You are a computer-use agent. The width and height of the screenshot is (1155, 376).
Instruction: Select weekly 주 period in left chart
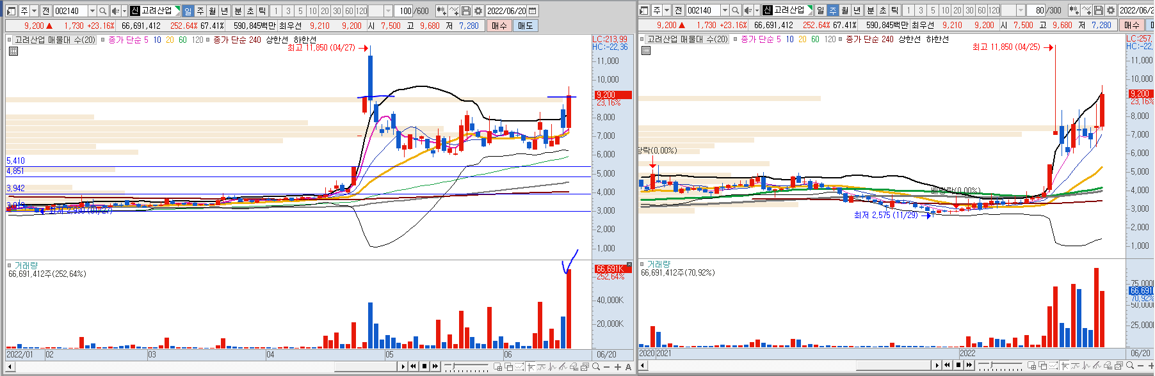click(x=200, y=11)
